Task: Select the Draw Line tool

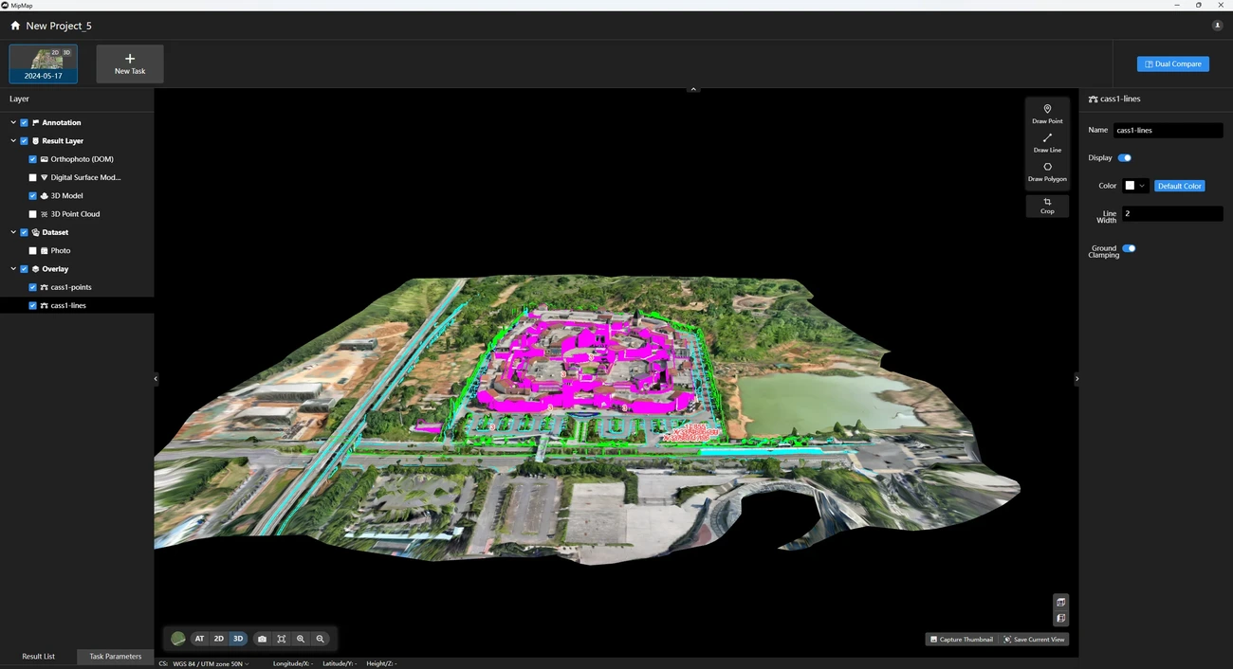Action: (x=1047, y=142)
